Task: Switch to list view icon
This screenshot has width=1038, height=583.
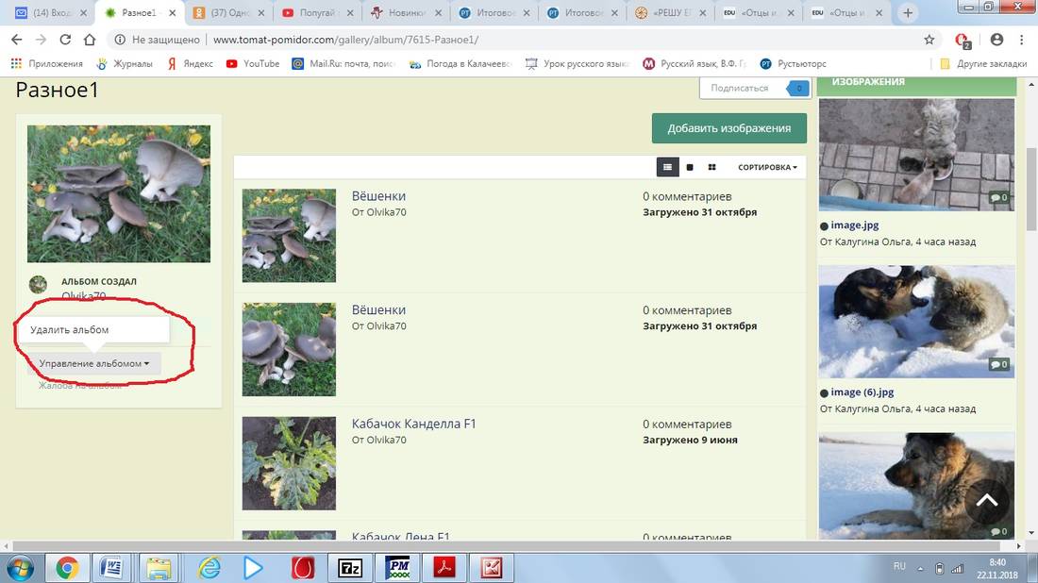Action: [667, 167]
